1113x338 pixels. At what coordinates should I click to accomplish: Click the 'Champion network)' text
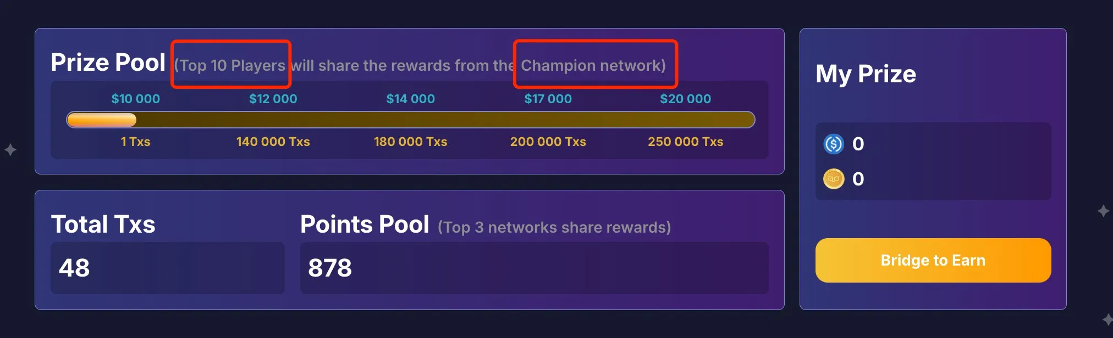point(593,66)
